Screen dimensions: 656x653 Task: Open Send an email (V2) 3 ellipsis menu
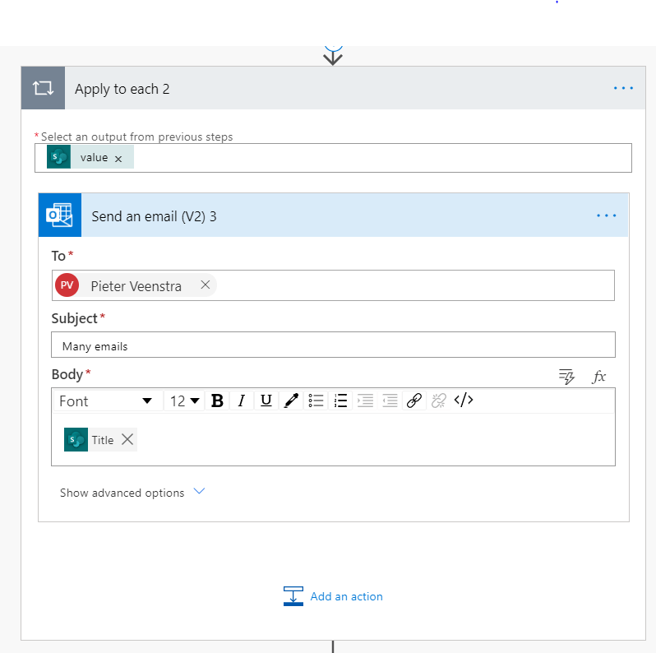pyautogui.click(x=606, y=215)
